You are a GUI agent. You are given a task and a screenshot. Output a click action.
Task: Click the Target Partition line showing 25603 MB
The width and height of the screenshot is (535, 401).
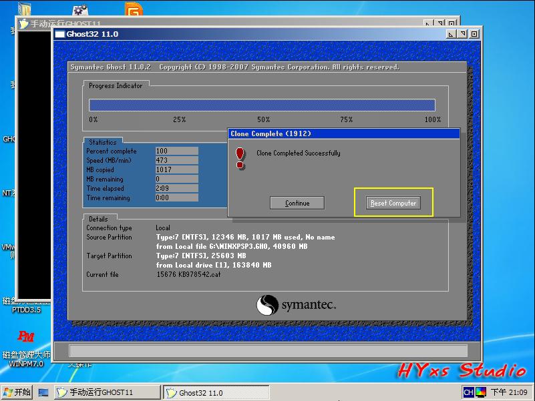point(201,256)
